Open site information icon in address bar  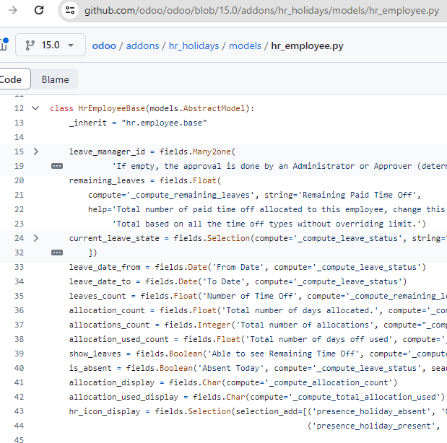[x=70, y=11]
